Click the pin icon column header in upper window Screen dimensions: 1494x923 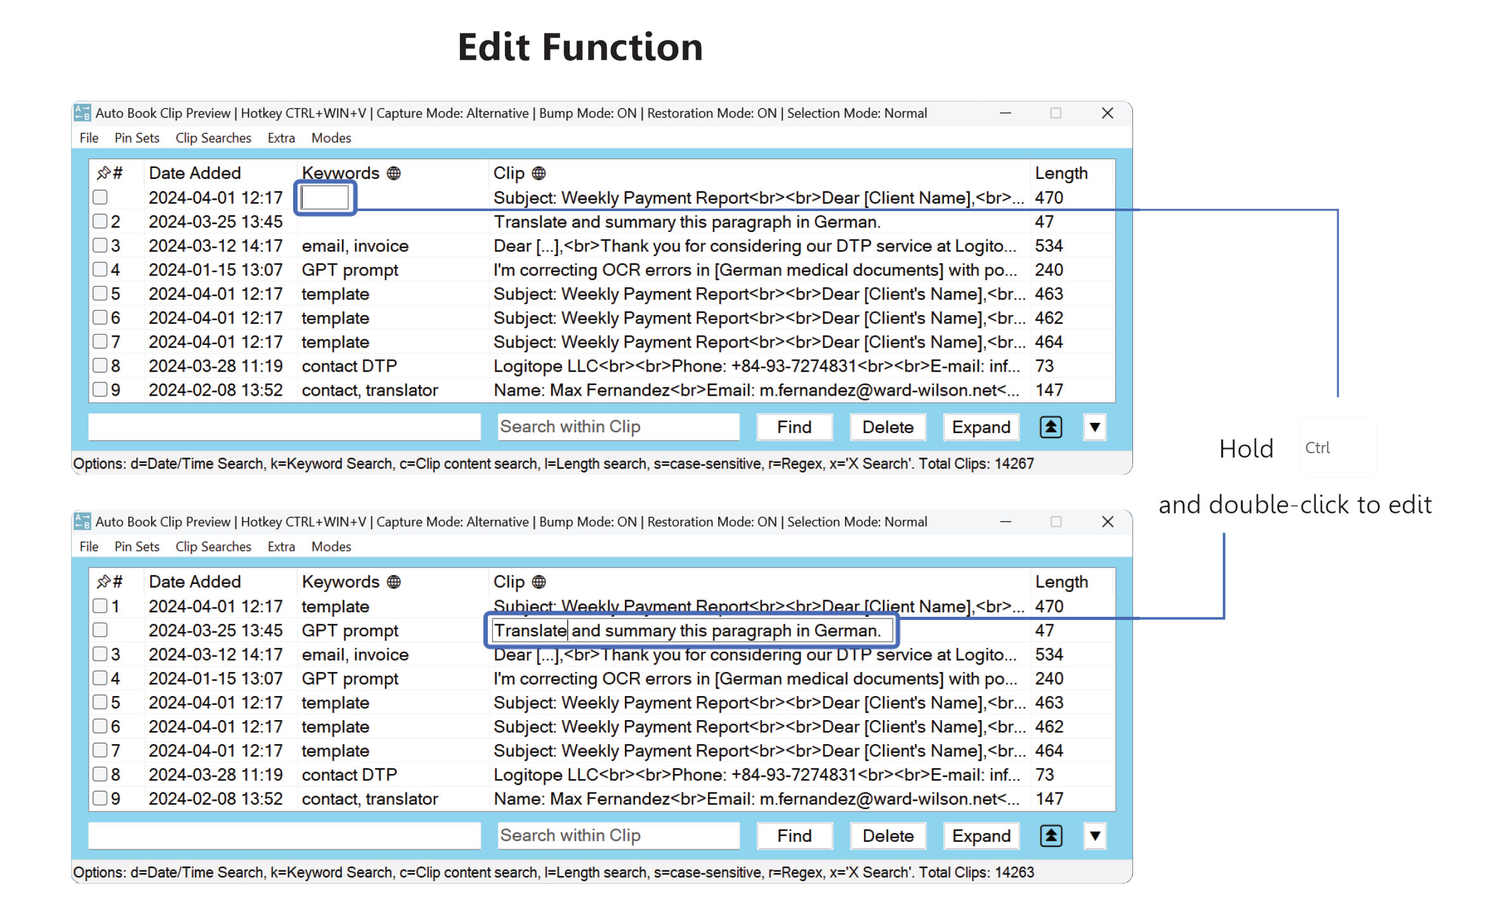click(x=103, y=173)
